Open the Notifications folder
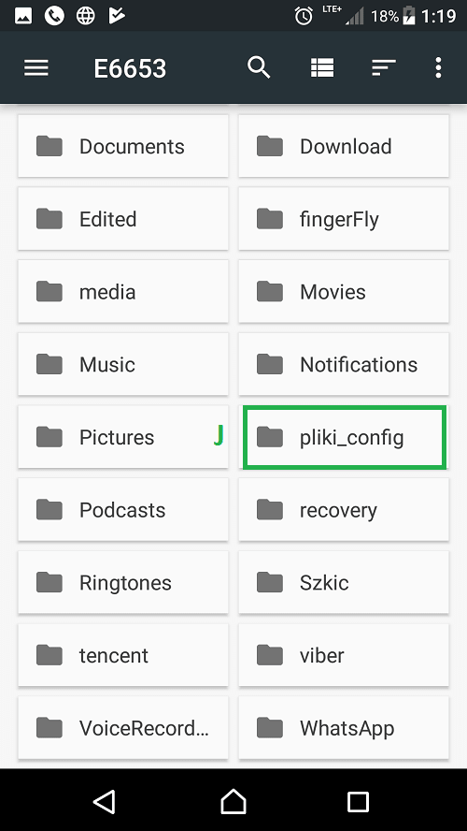Screen dimensions: 467x831 (x=344, y=365)
